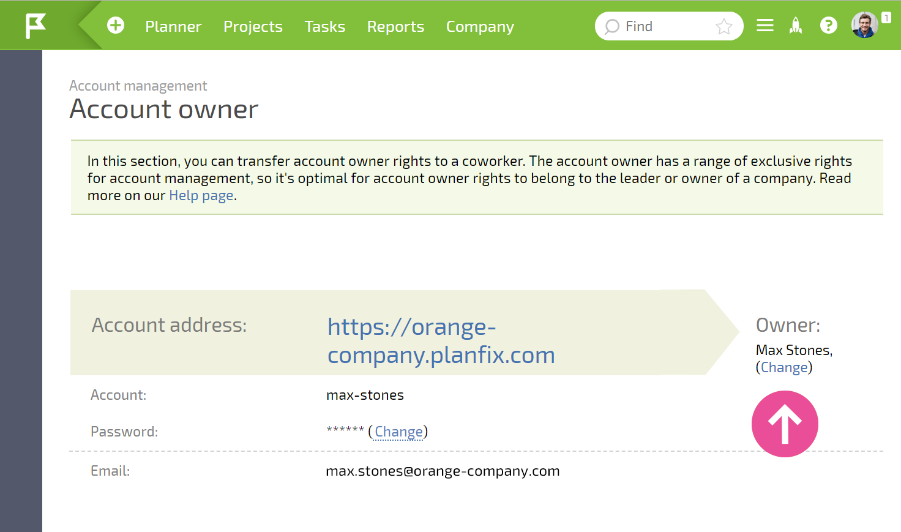
Task: Open the plus add-new menu
Action: click(x=116, y=26)
